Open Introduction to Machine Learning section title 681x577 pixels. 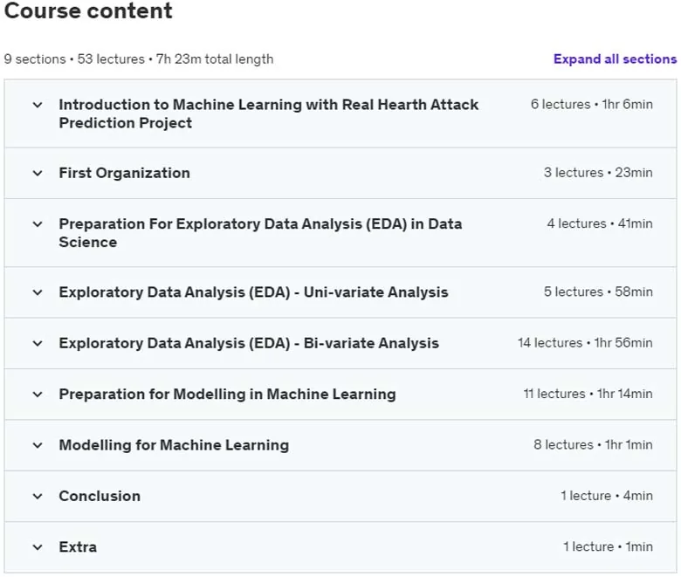tap(268, 113)
